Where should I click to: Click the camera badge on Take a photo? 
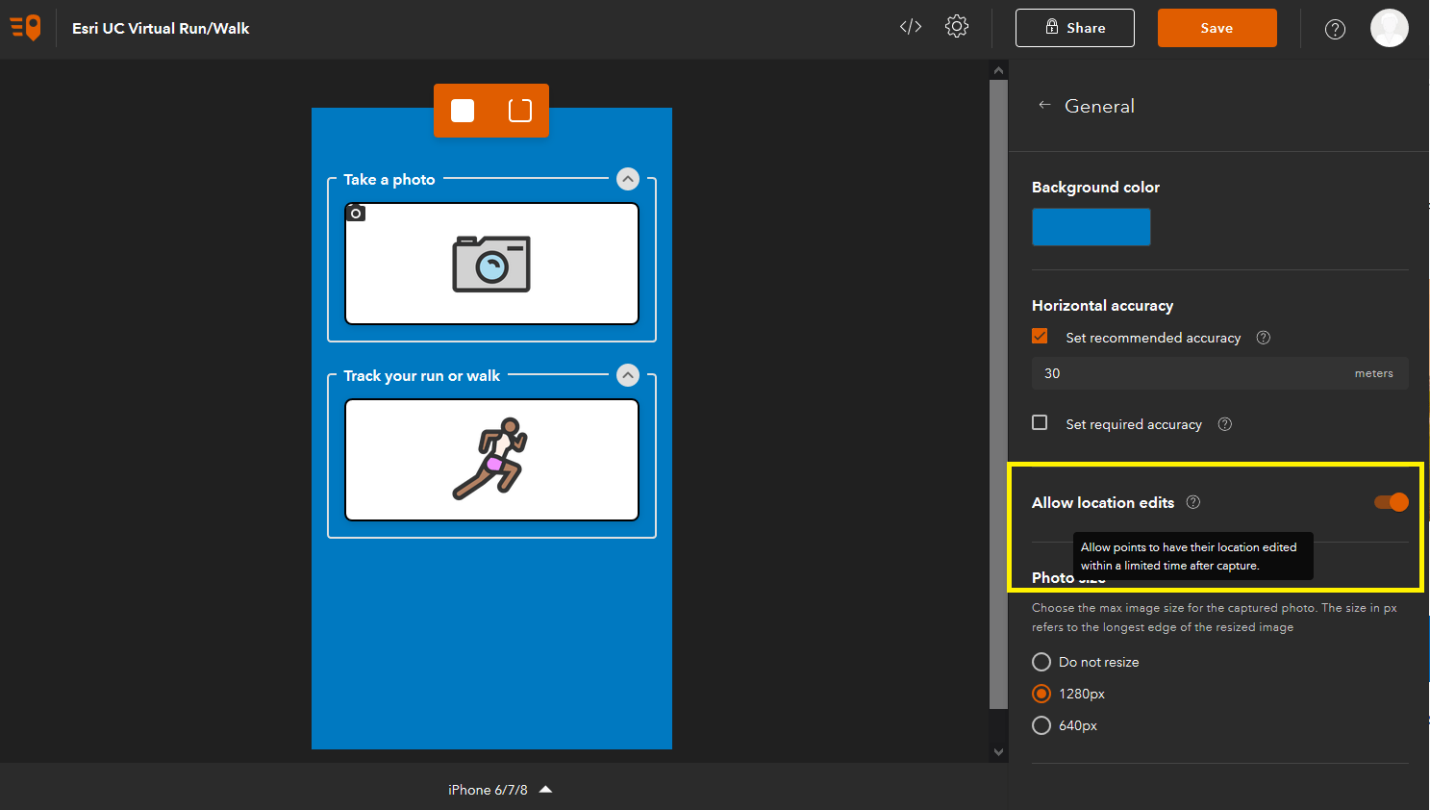click(355, 213)
